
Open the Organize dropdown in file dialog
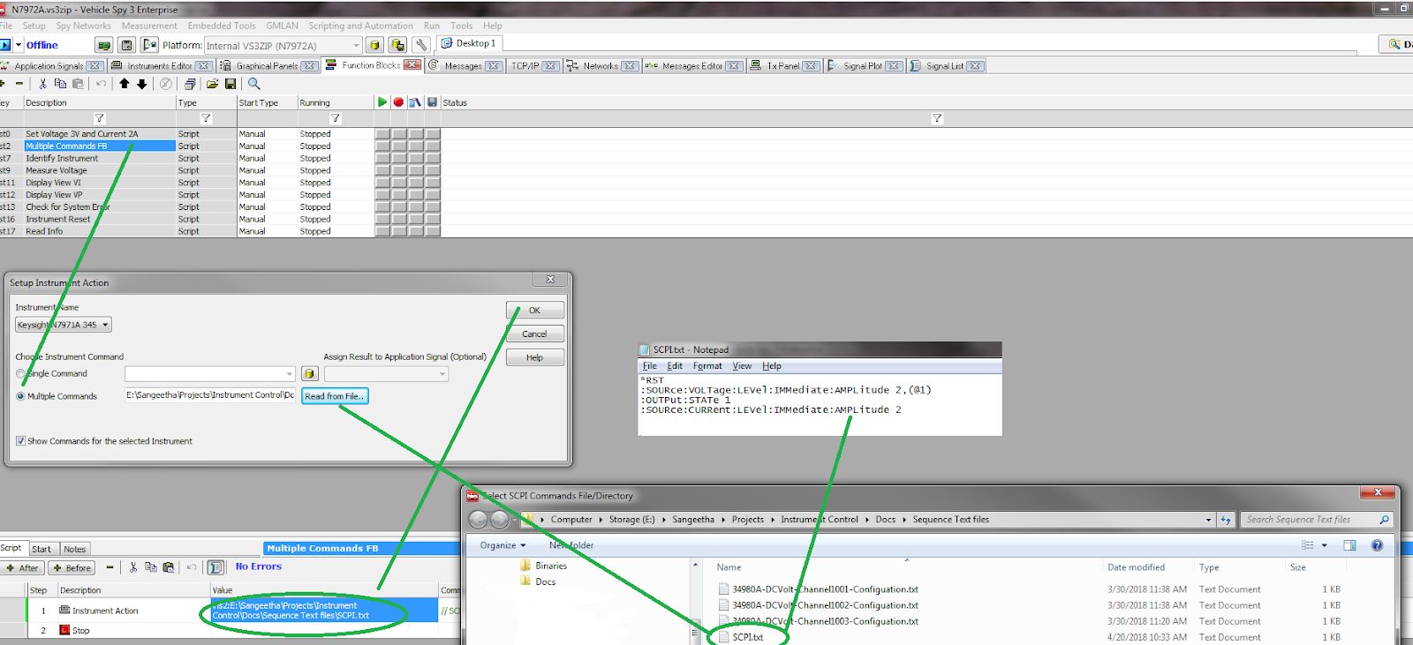(502, 545)
